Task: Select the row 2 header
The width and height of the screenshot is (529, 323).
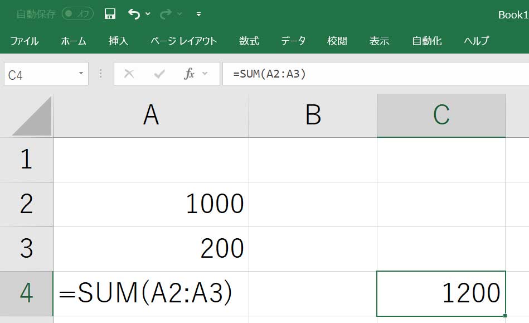Action: [26, 204]
